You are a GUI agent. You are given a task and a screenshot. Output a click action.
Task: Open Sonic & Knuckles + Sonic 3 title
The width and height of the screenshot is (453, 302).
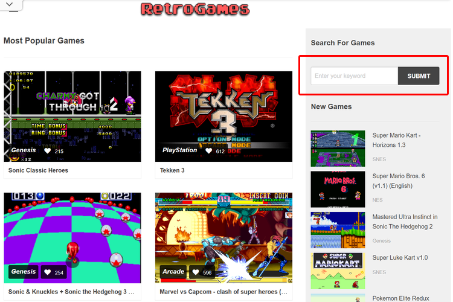tap(71, 292)
